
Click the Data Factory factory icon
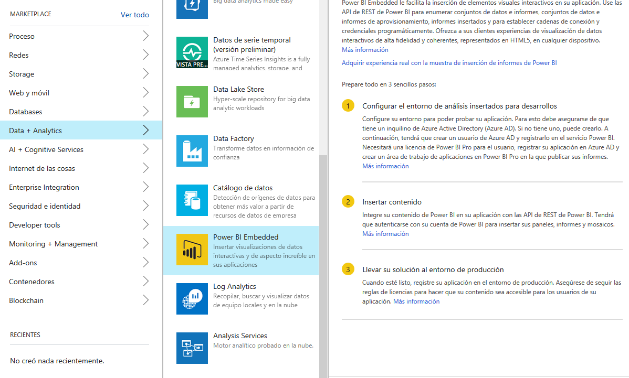tap(192, 151)
